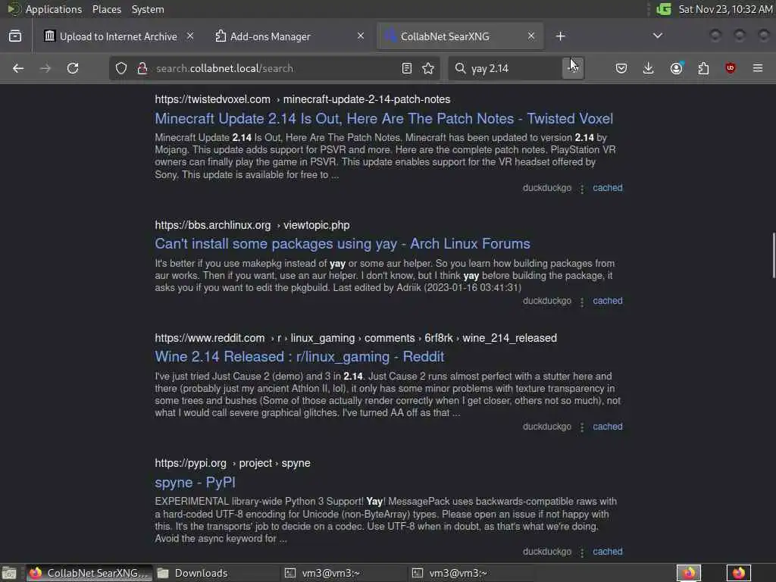Select CollabNet SearXNG taskbar window button
Screen dimensions: 776x582
point(88,573)
